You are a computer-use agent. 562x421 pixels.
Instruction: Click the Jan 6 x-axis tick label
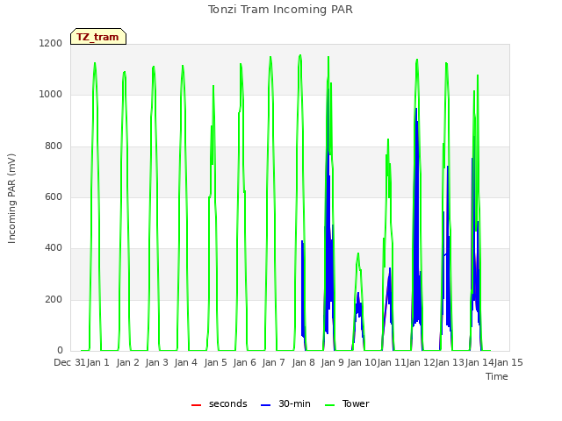(x=244, y=362)
